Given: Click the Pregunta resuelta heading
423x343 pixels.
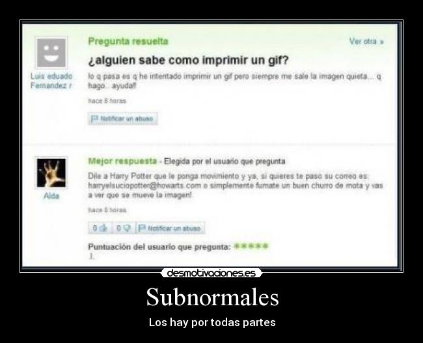Looking at the screenshot, I should [128, 41].
